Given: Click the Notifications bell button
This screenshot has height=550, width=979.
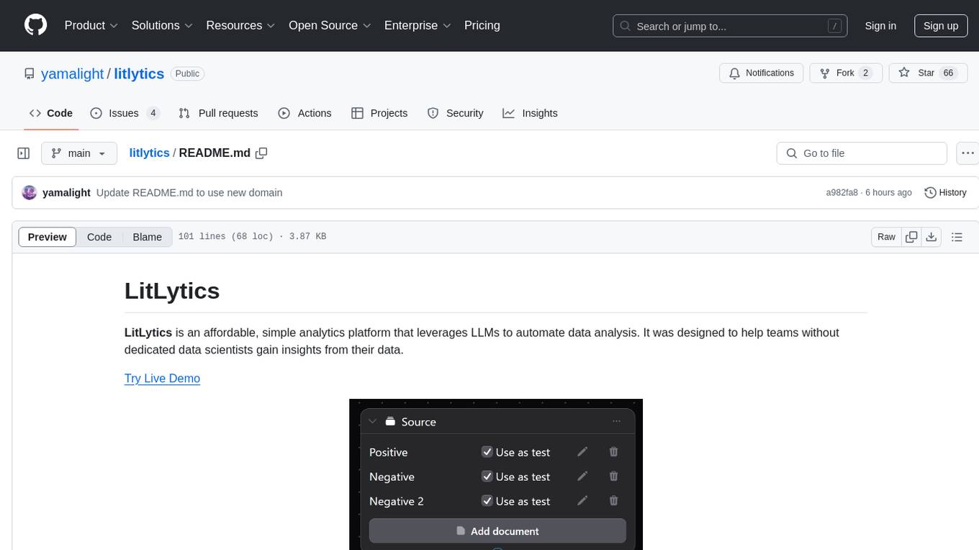Looking at the screenshot, I should pyautogui.click(x=762, y=73).
